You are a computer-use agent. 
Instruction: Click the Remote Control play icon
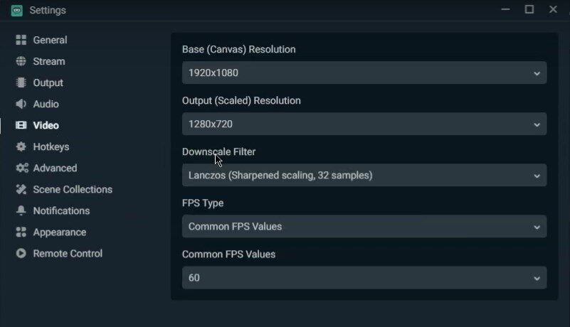[21, 254]
